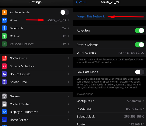Open Notifications row chevron
This screenshot has width=146, height=126.
click(x=68, y=58)
